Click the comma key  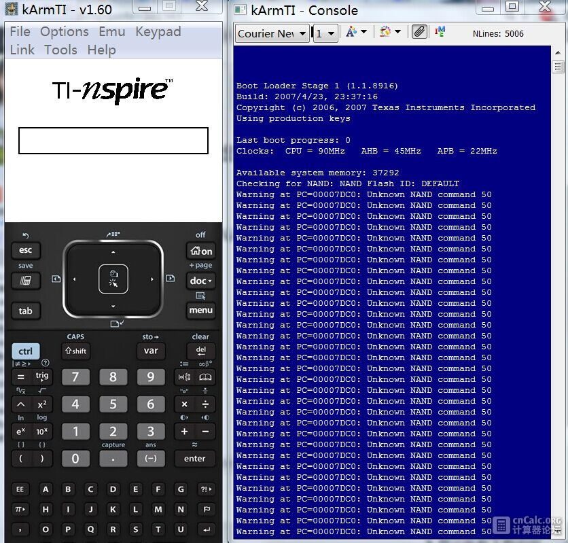pyautogui.click(x=20, y=529)
